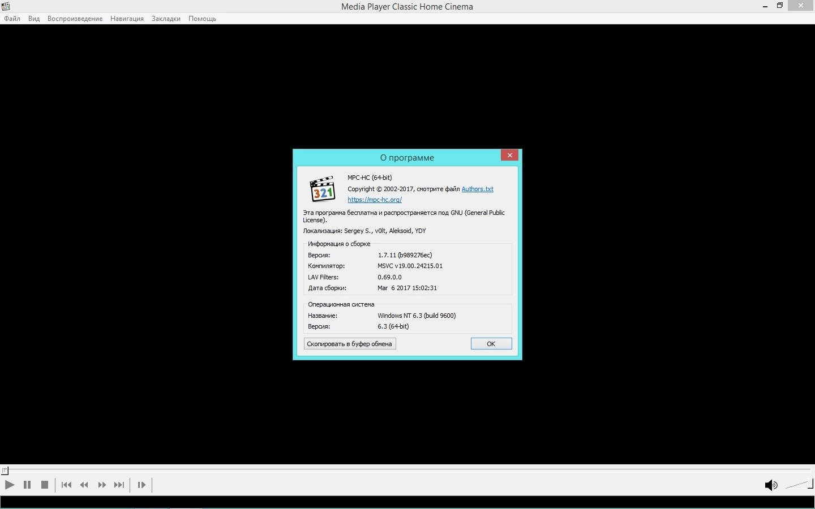
Task: Pause playback using the Pause icon
Action: pos(27,485)
